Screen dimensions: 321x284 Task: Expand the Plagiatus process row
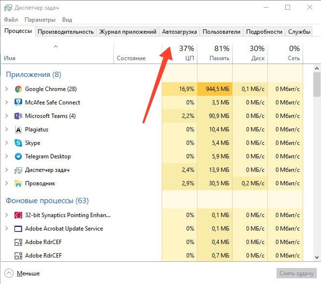[7, 129]
